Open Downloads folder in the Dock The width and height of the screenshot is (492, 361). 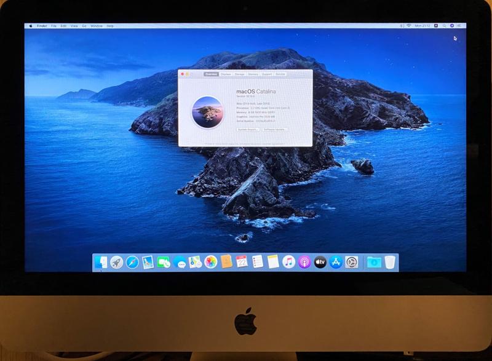374,262
